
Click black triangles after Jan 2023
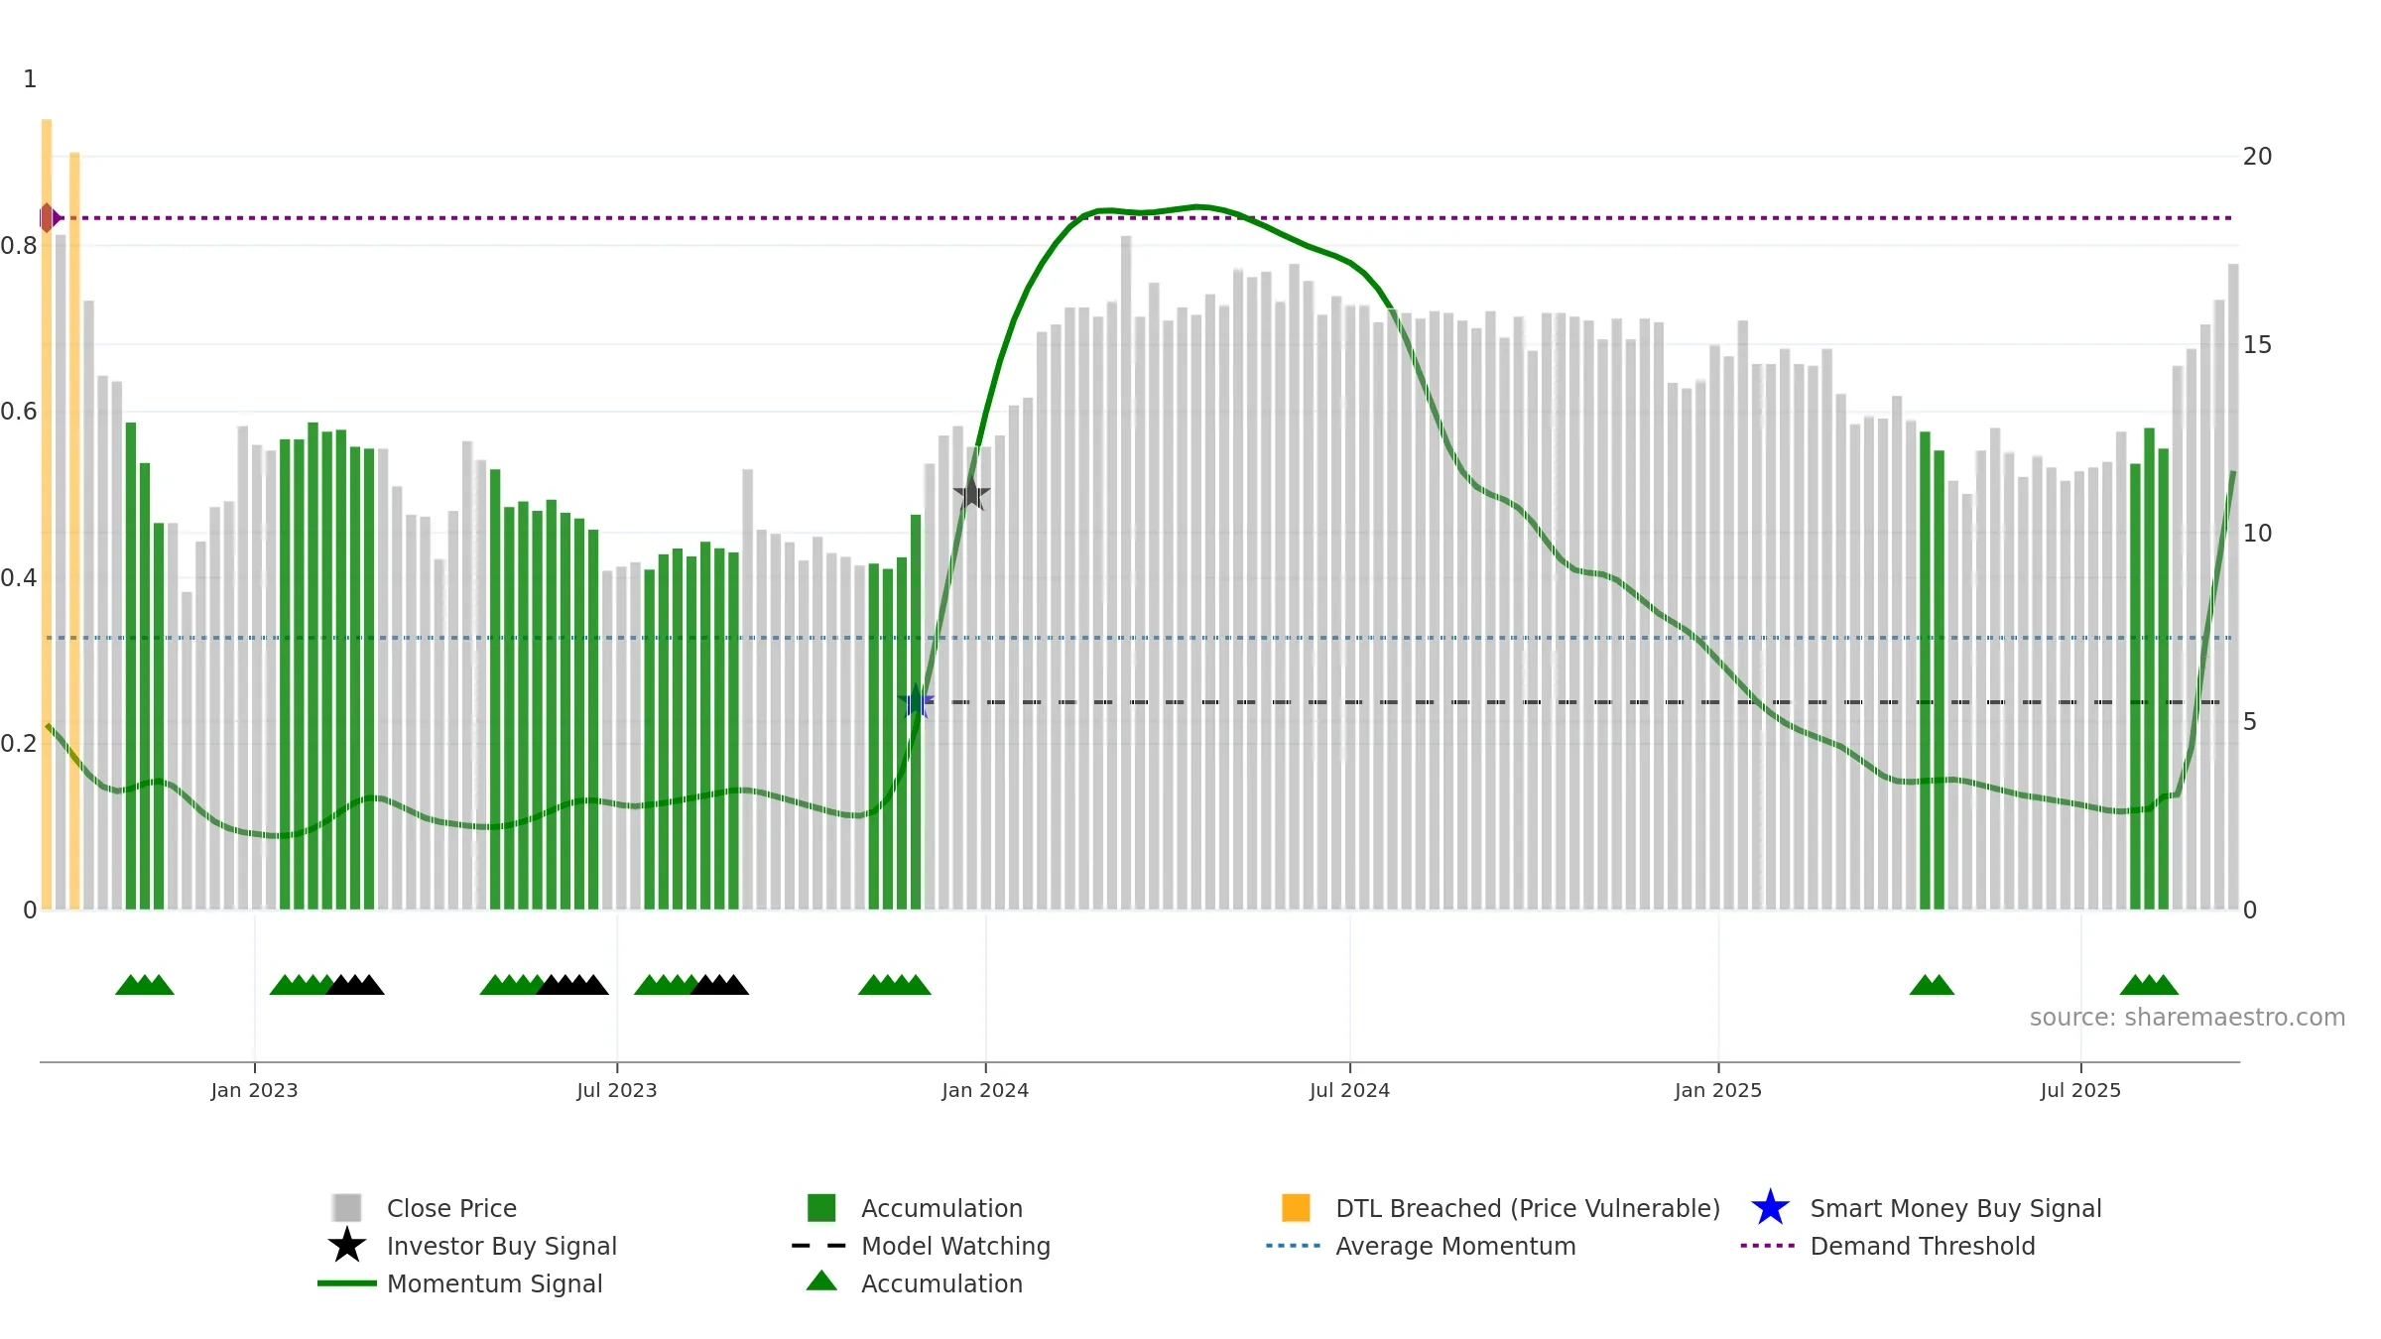(x=356, y=985)
